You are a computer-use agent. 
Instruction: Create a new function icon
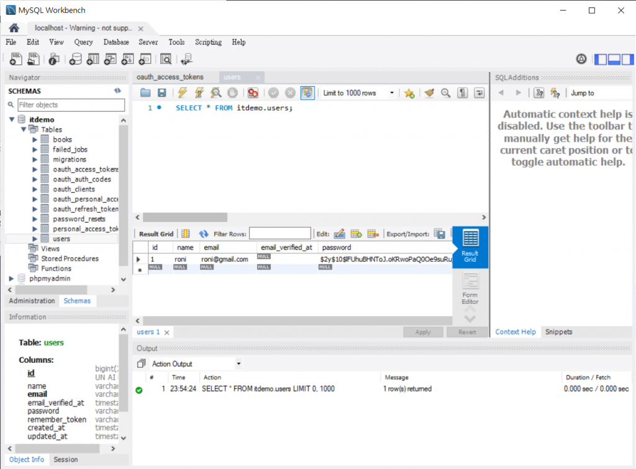(x=145, y=59)
